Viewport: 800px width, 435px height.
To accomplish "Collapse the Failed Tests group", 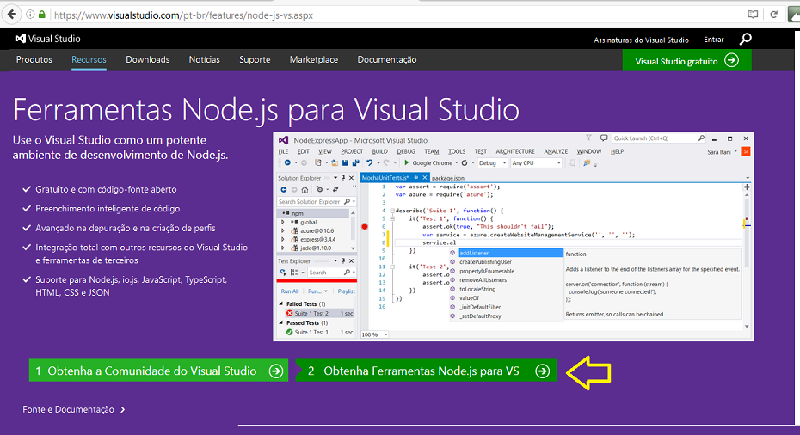I will (281, 304).
